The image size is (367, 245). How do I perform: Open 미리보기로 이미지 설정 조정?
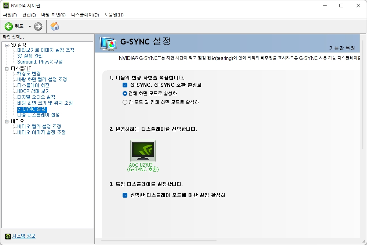click(46, 50)
